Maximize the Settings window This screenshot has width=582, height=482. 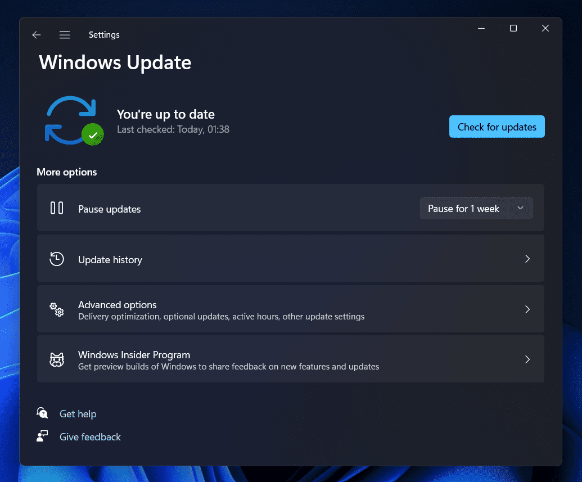513,29
